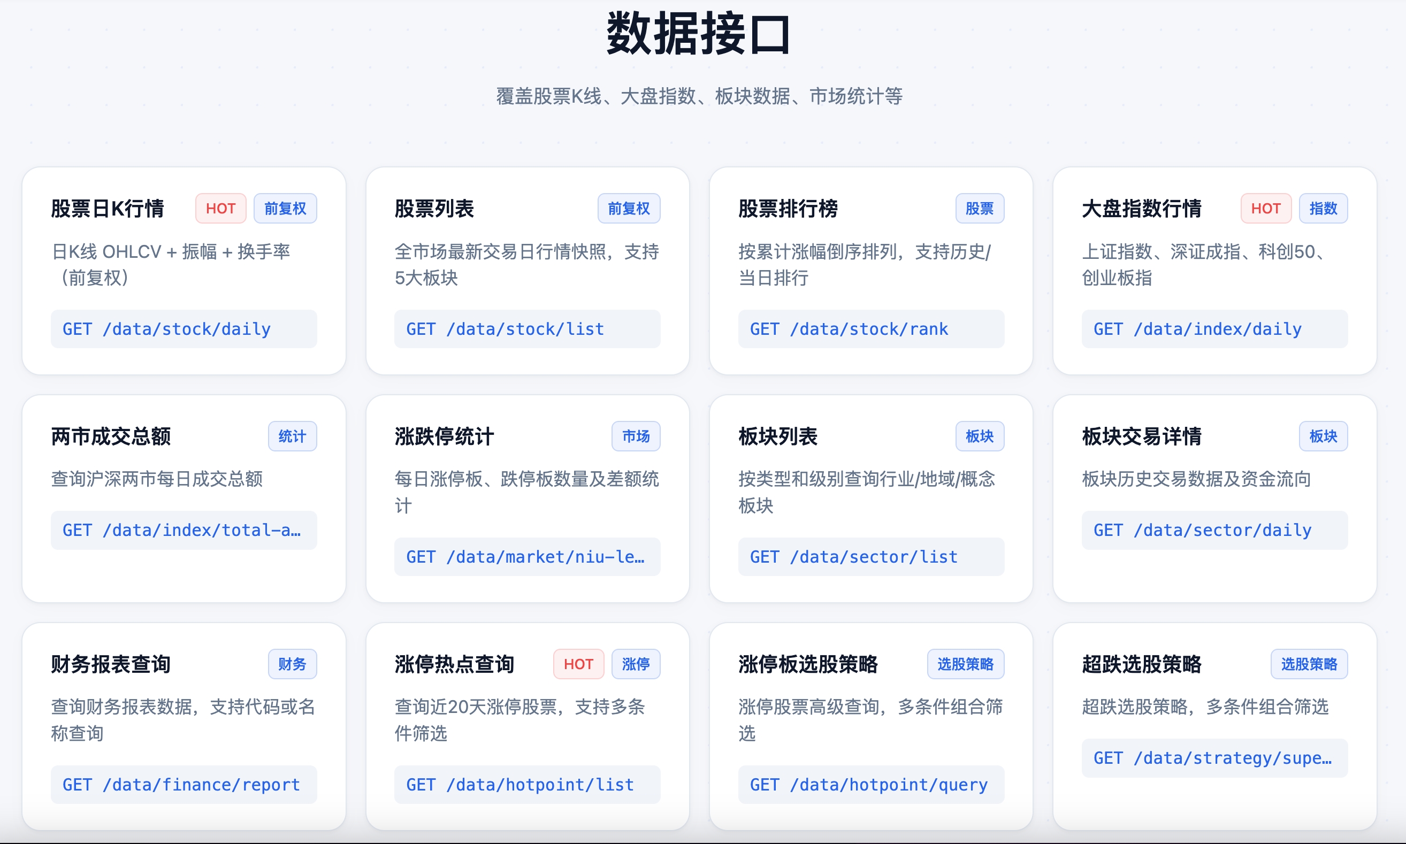Open the 股票日K行情 card title
The height and width of the screenshot is (844, 1406).
point(108,209)
